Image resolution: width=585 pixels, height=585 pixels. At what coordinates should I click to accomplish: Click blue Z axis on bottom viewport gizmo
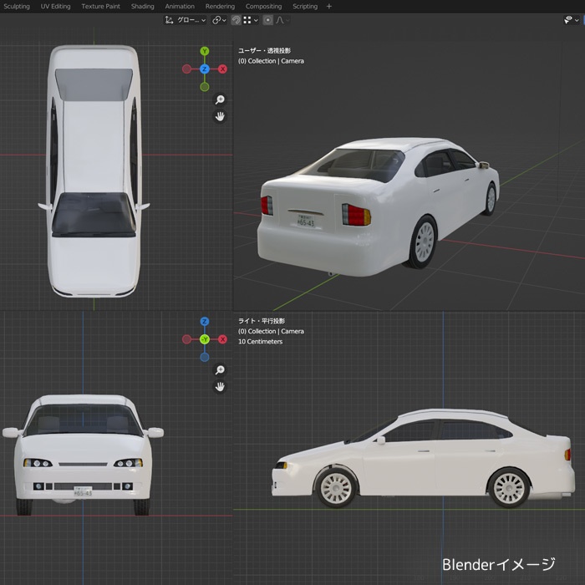tap(205, 322)
